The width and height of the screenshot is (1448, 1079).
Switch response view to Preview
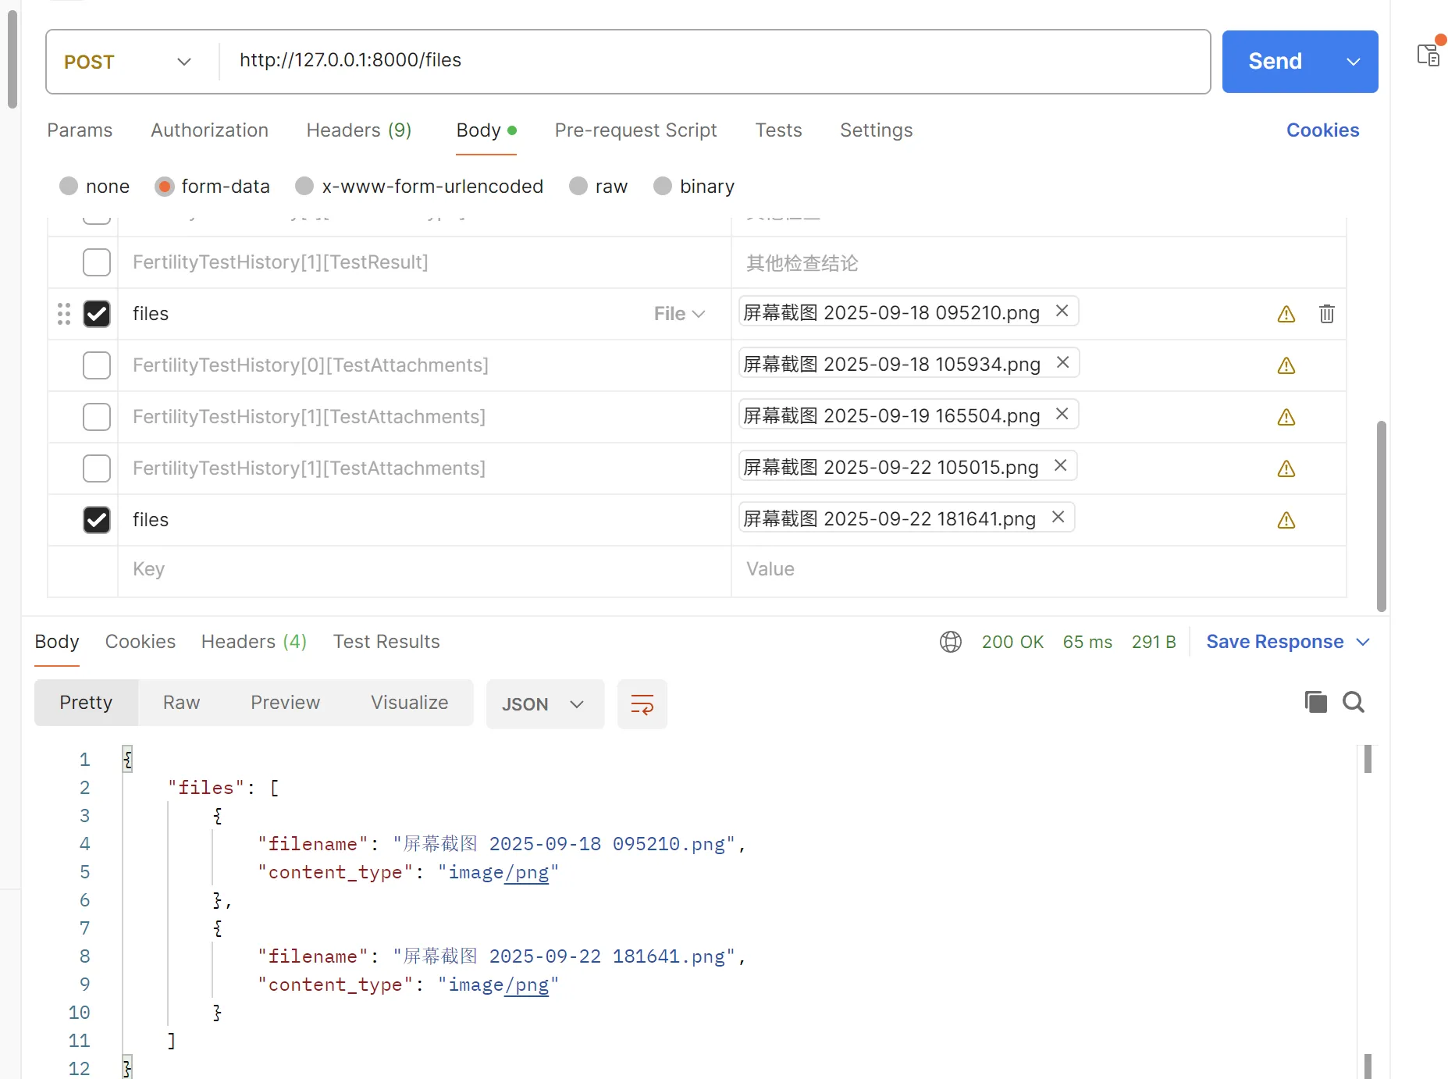[x=285, y=703]
